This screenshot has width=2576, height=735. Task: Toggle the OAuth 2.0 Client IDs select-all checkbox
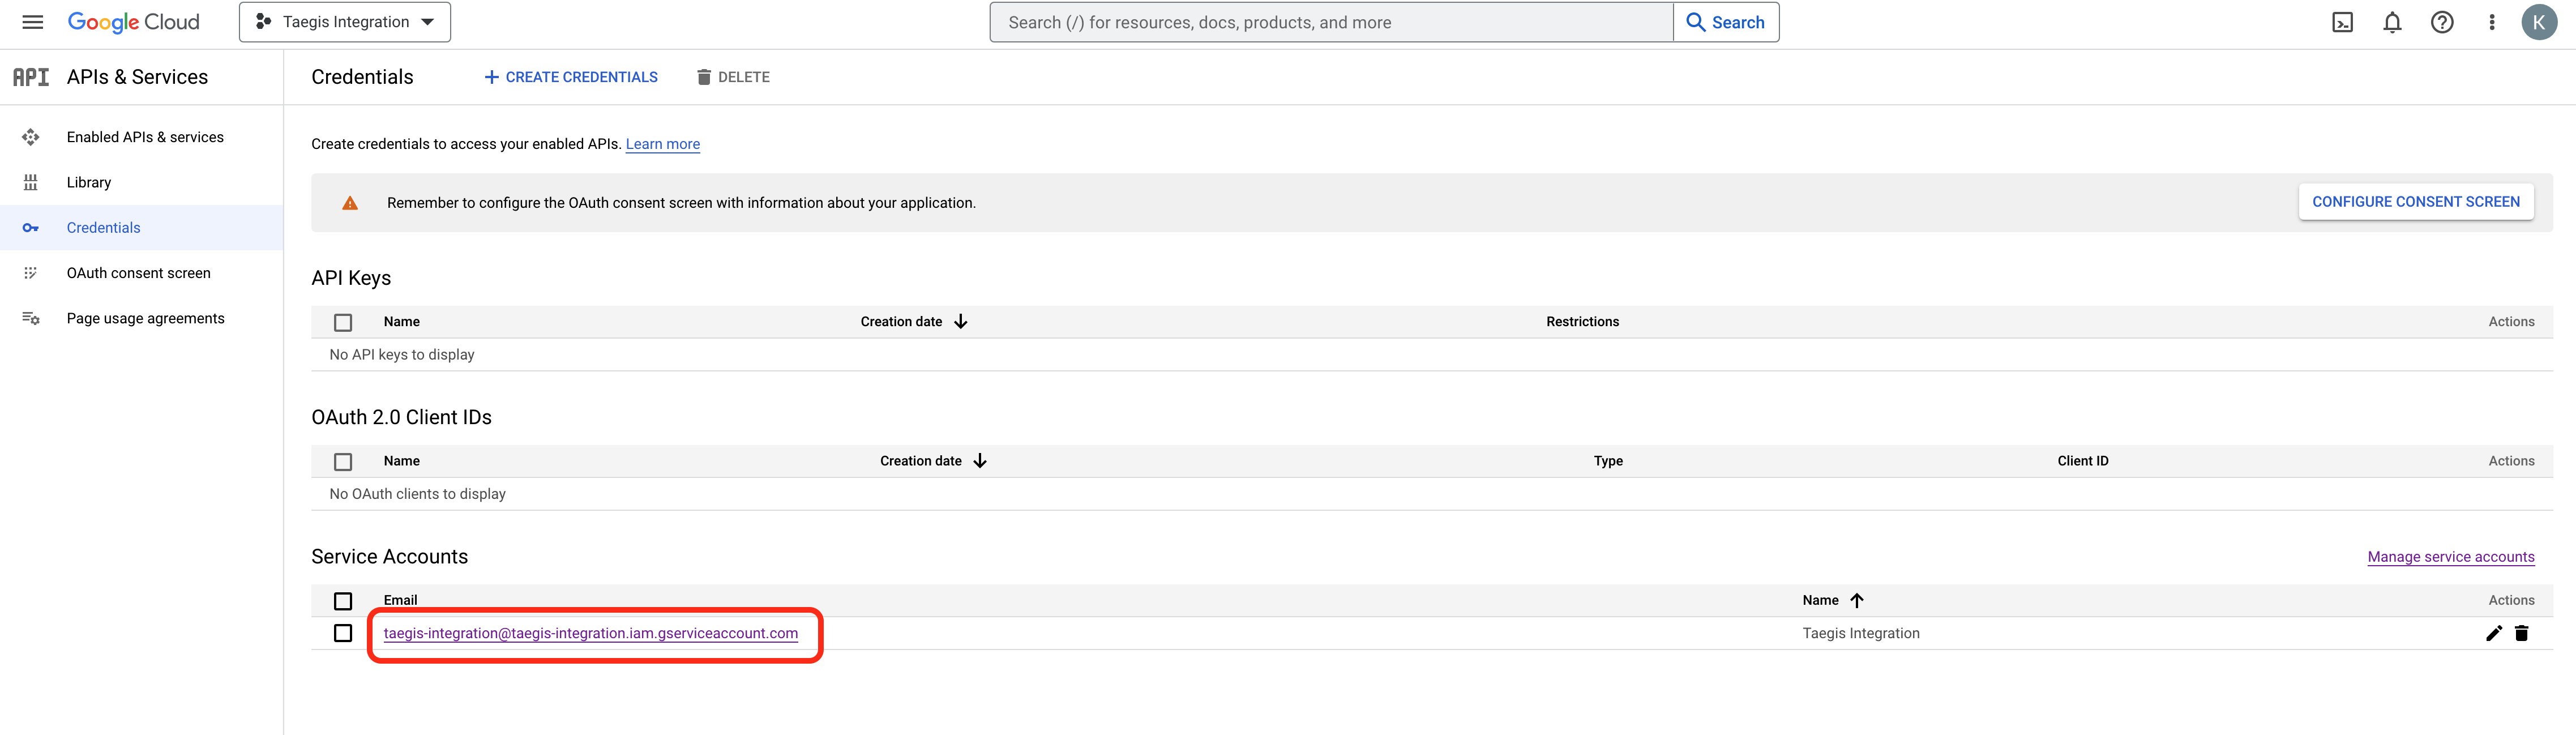343,461
